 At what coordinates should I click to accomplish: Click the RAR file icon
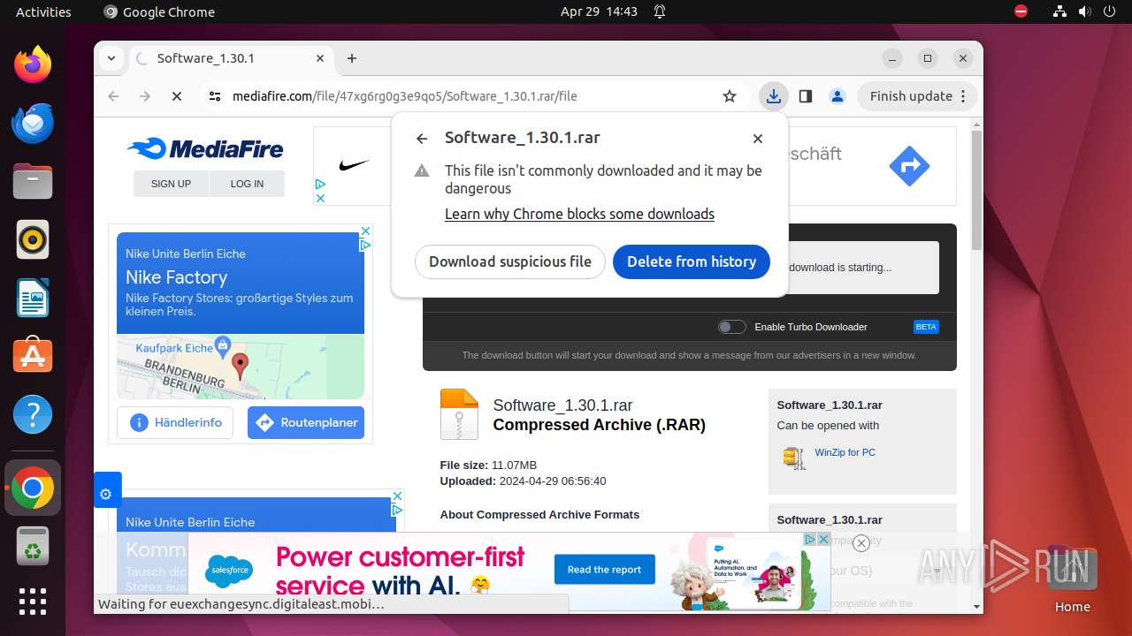click(459, 414)
